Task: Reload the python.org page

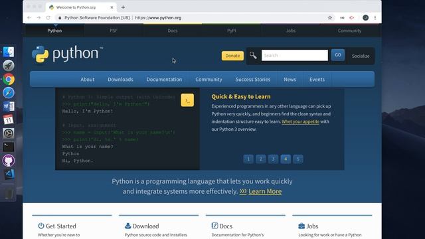Action: [x=48, y=18]
